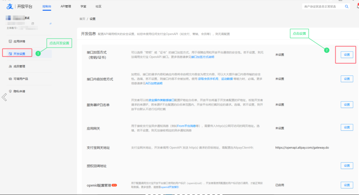
Task: Click 设置 button for 服务器IP白名单
Action: point(347,104)
